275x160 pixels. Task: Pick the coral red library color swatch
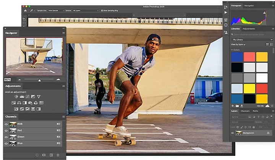coord(250,57)
